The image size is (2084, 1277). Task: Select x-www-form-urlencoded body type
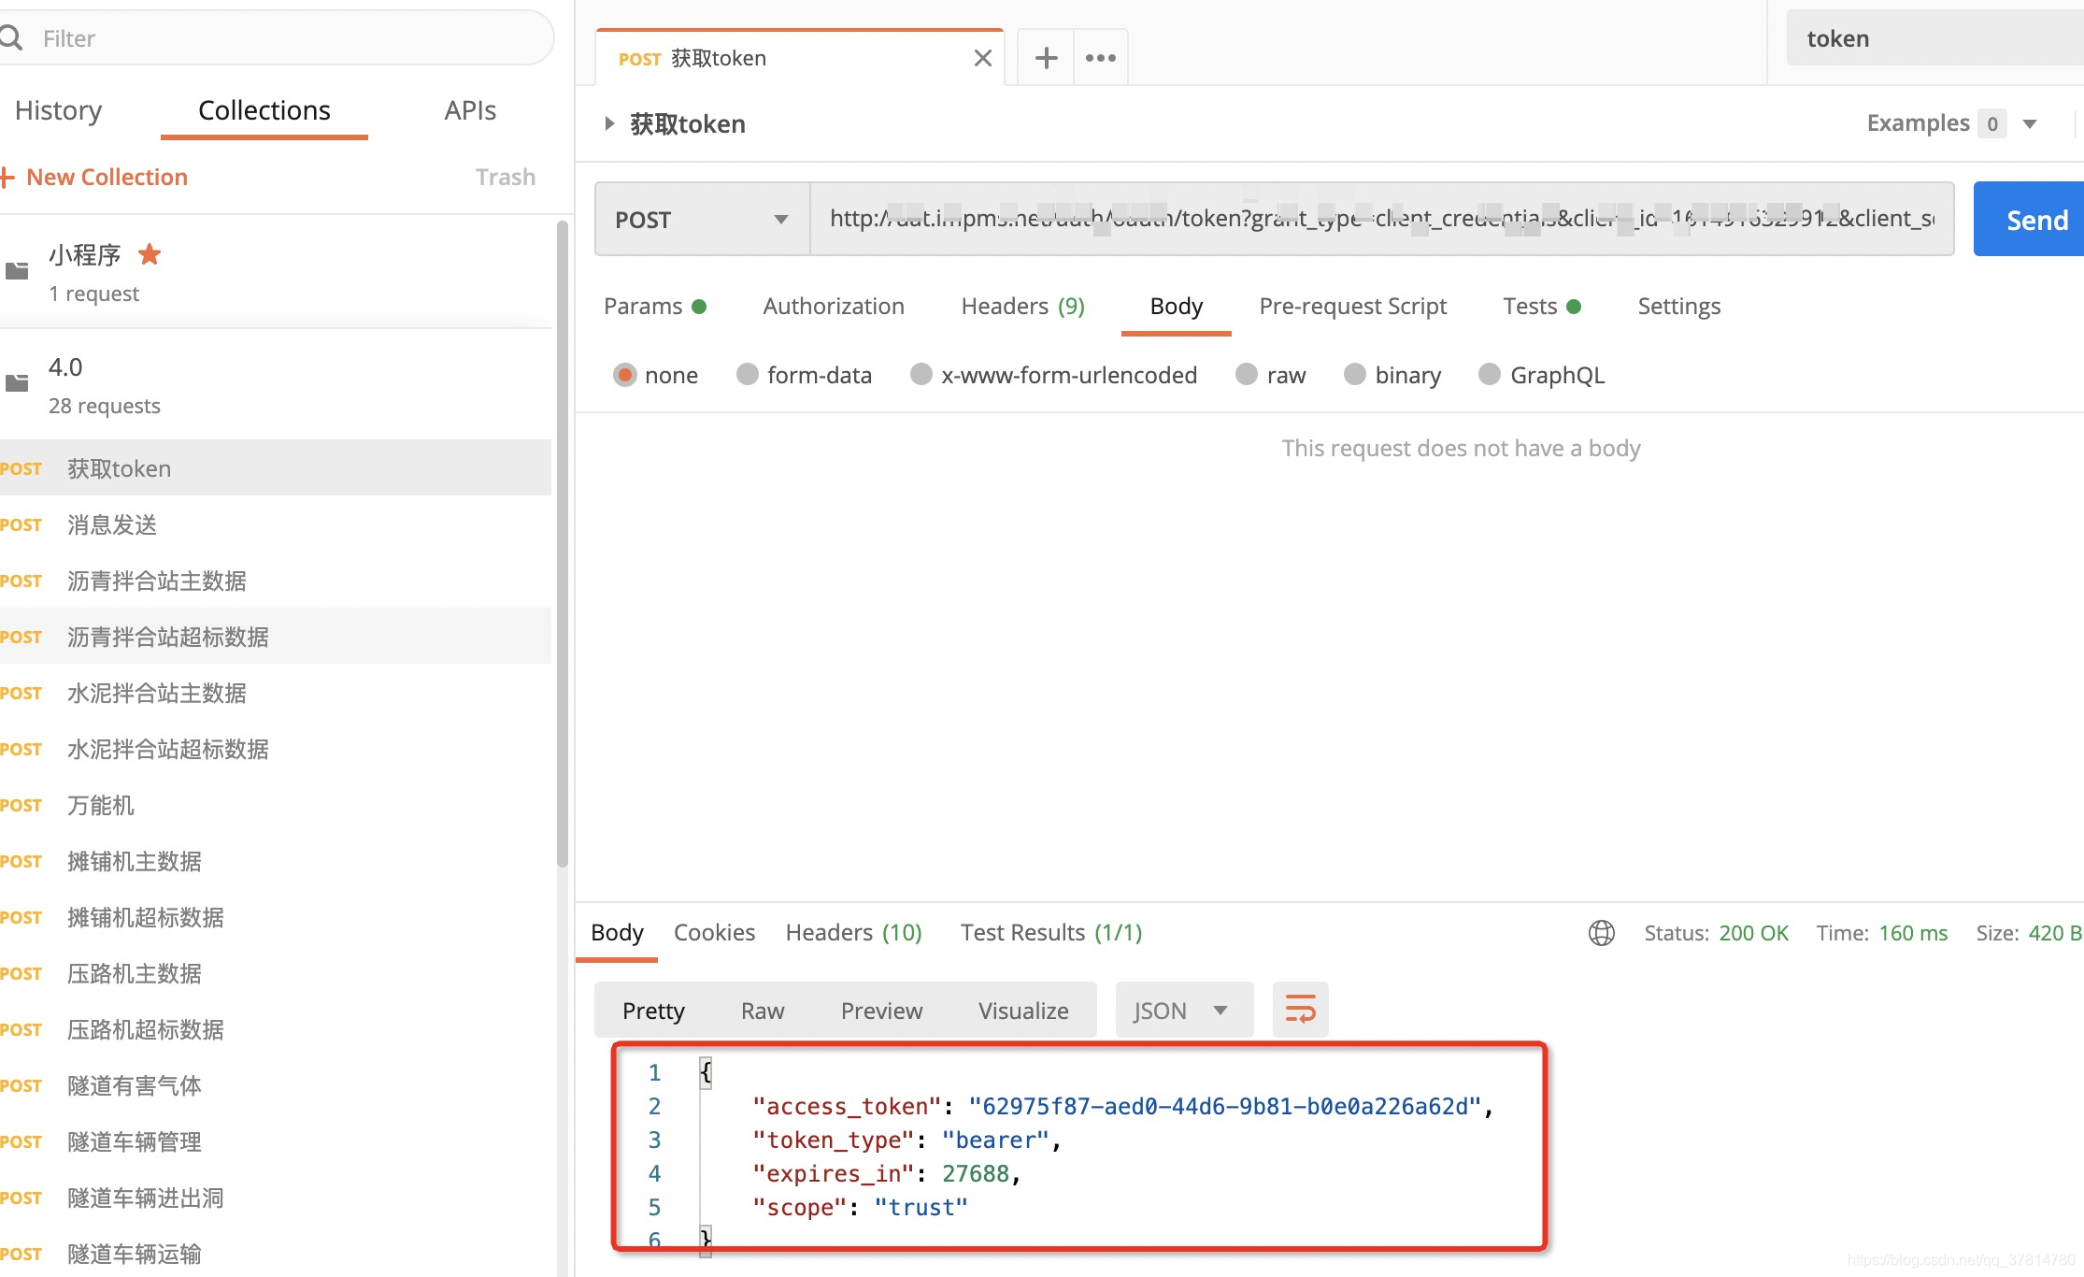(x=921, y=375)
